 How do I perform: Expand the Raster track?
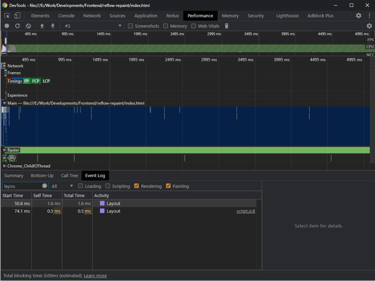click(5, 150)
